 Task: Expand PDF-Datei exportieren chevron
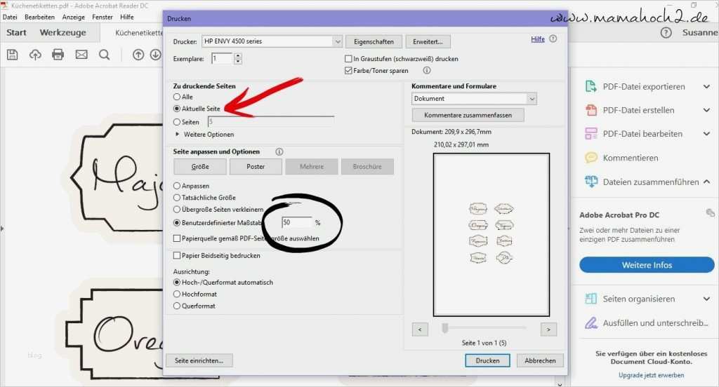click(x=706, y=86)
